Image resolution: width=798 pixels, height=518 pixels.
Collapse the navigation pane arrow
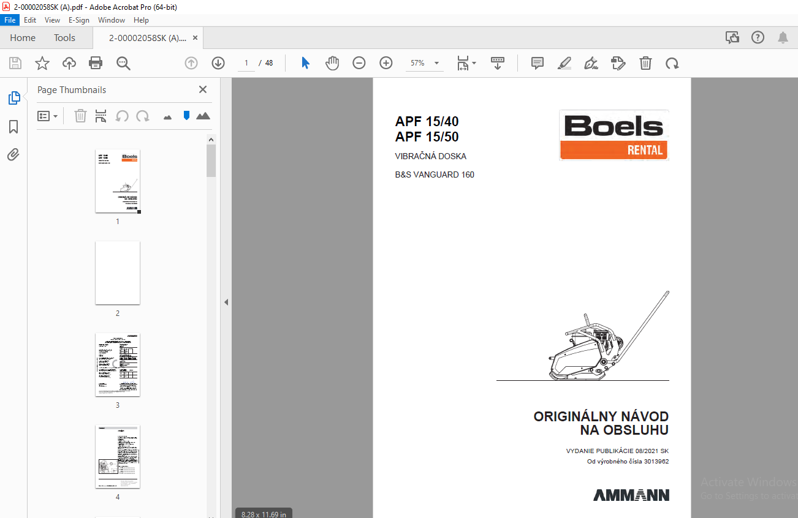click(226, 302)
